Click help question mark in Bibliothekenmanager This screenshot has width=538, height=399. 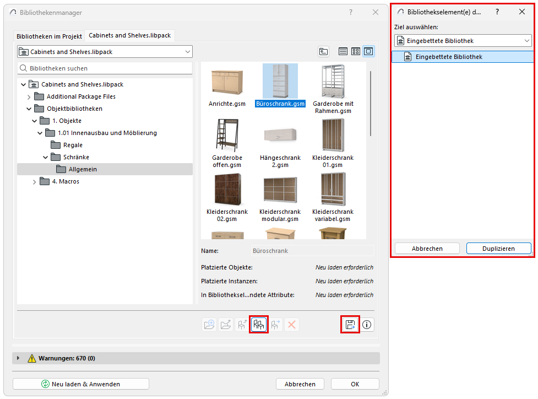point(351,12)
